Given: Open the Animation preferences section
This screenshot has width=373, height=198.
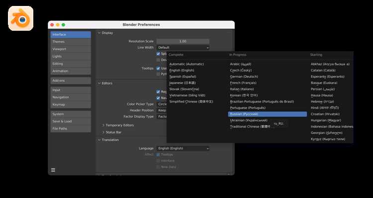Looking at the screenshot, I should (x=71, y=71).
